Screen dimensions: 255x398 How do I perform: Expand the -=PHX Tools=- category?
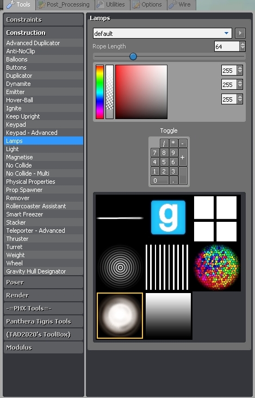click(43, 308)
